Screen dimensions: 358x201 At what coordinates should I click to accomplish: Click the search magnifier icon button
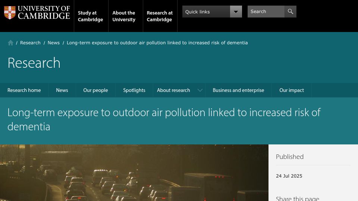point(291,12)
